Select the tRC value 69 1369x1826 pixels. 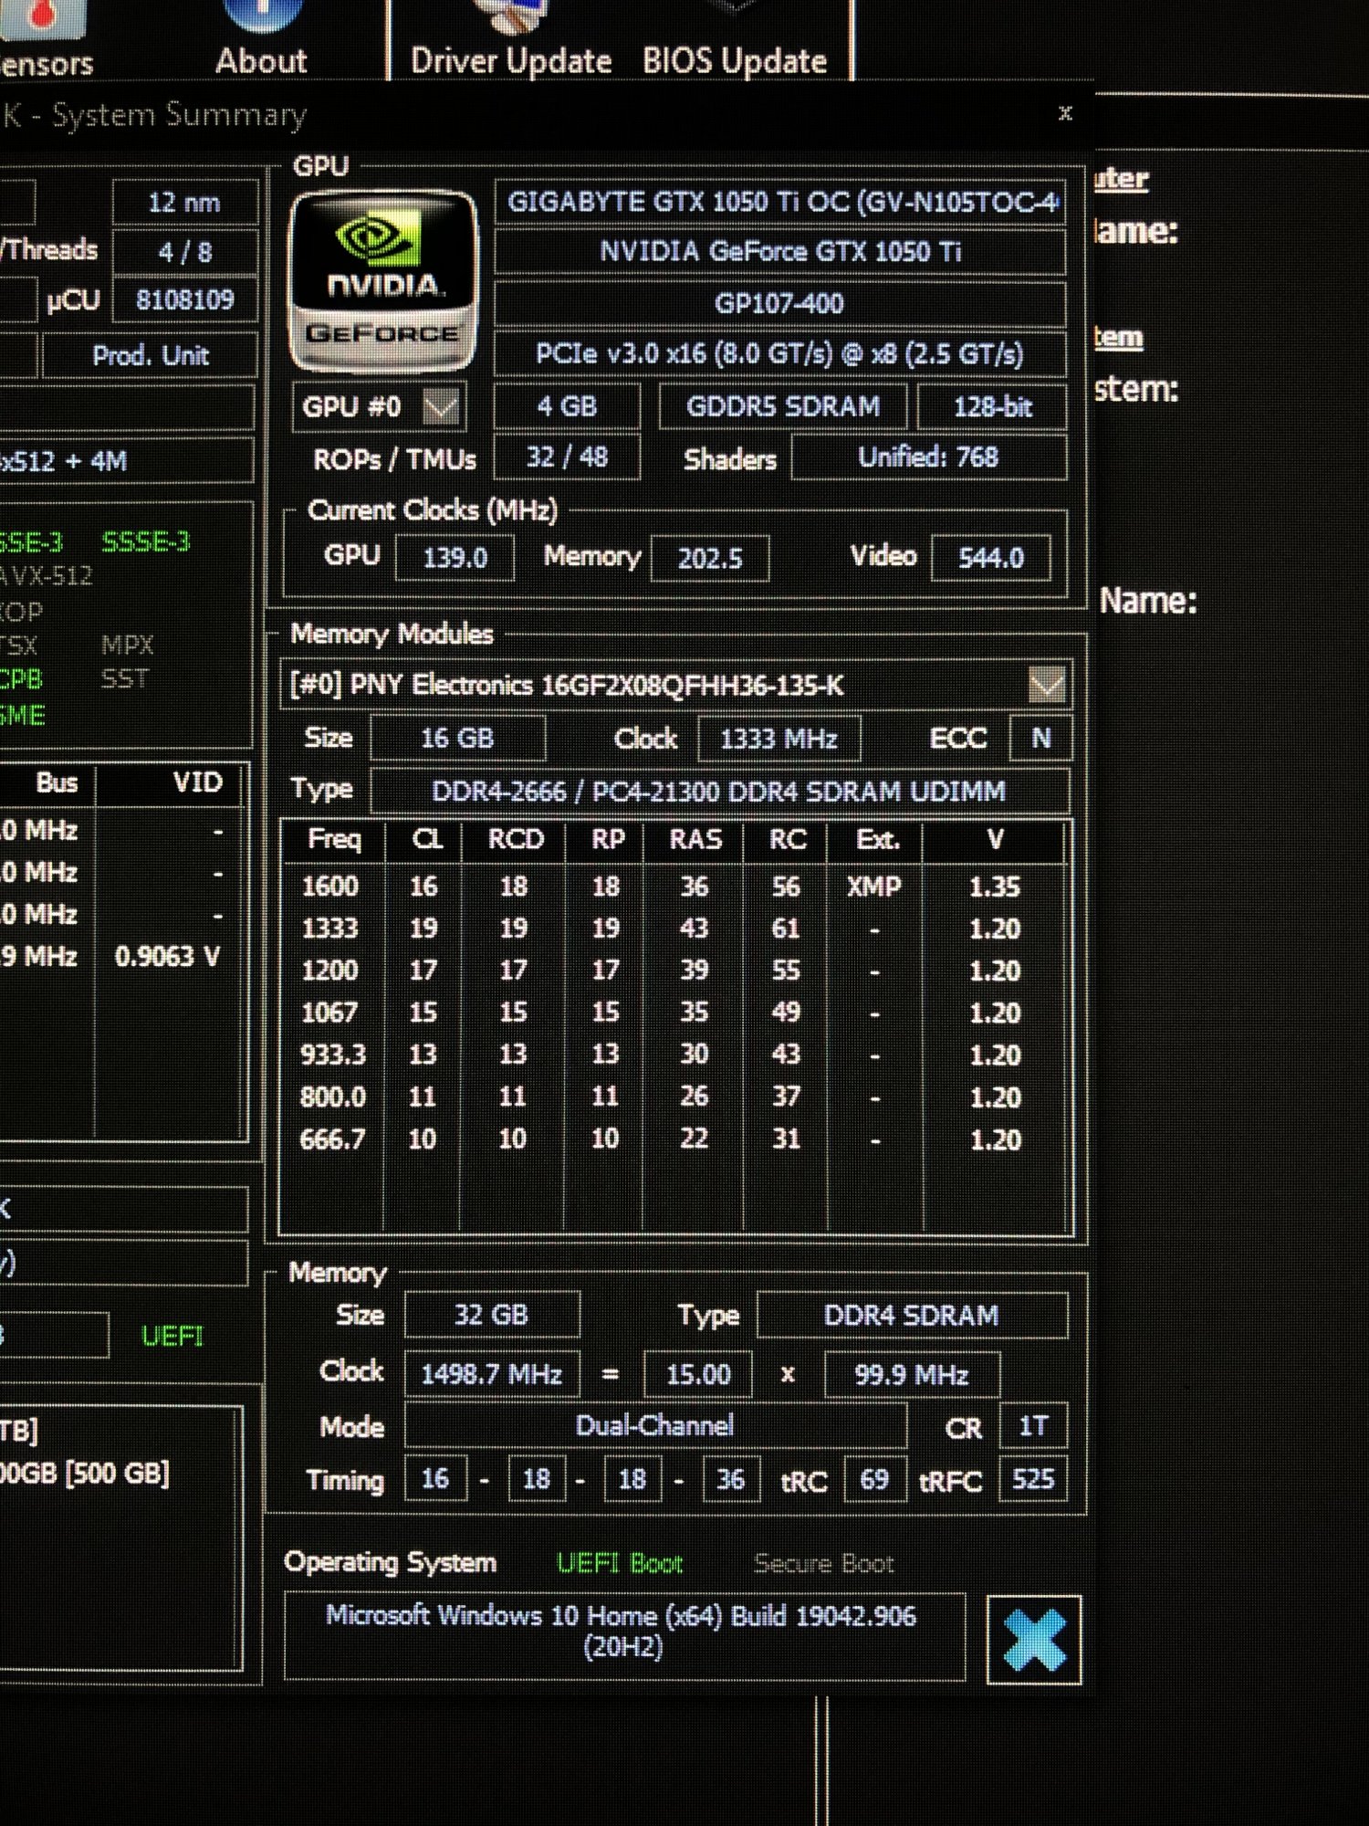click(x=875, y=1479)
